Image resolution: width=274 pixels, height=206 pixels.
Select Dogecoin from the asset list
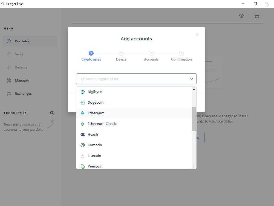(x=134, y=102)
